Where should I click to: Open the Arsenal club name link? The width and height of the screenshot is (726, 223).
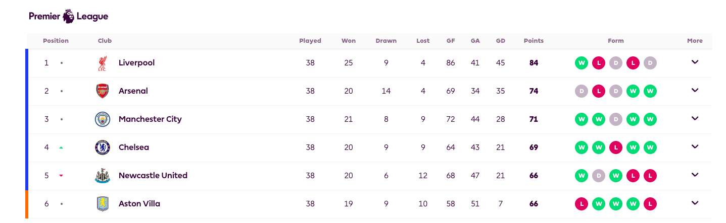coord(133,91)
